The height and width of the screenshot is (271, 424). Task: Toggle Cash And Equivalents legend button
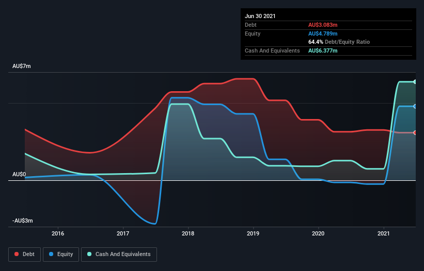pyautogui.click(x=119, y=255)
